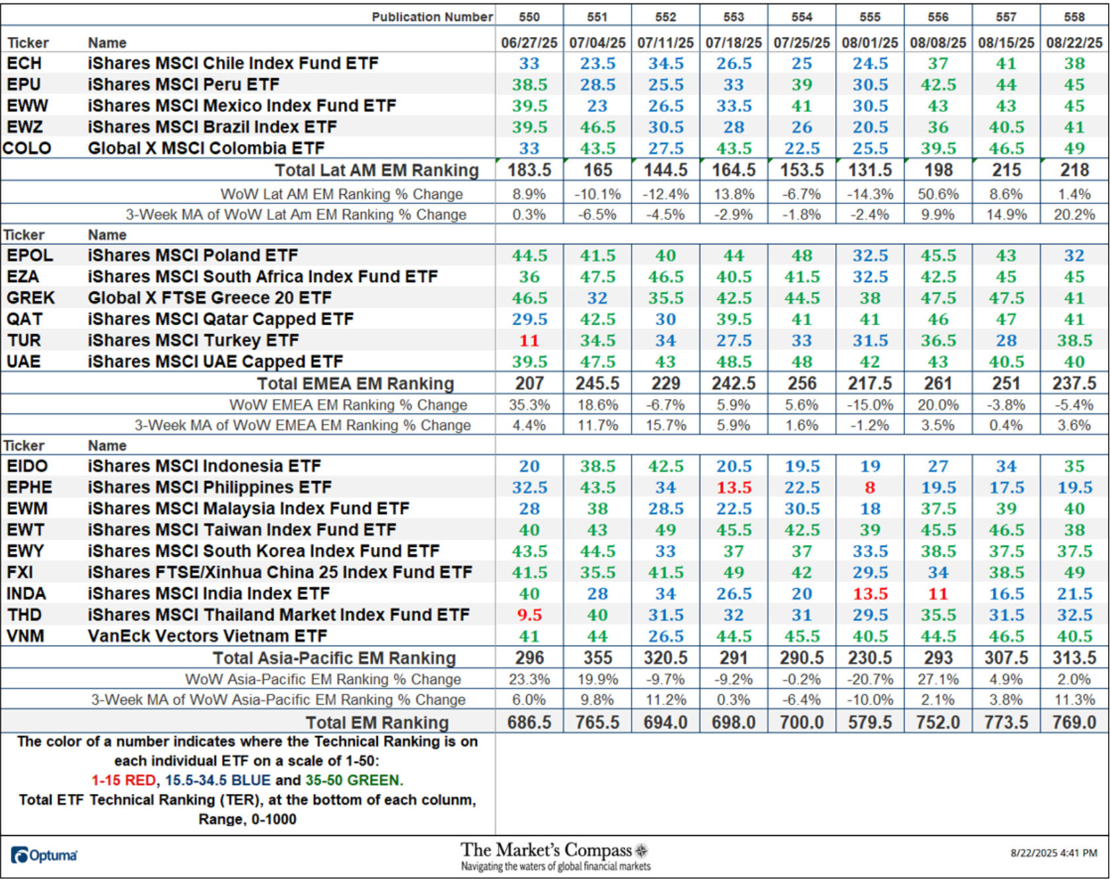Select EMEA total value 237.5
The image size is (1110, 880).
1074,384
